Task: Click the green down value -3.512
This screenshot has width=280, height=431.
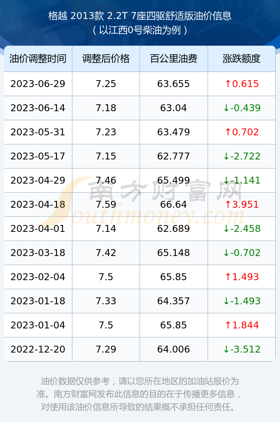Action: coord(242,350)
